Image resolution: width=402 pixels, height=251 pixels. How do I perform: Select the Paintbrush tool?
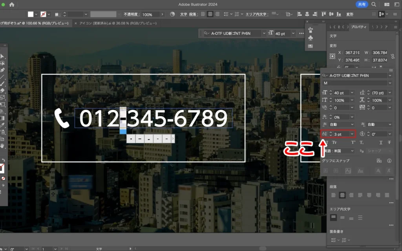(x=2, y=84)
